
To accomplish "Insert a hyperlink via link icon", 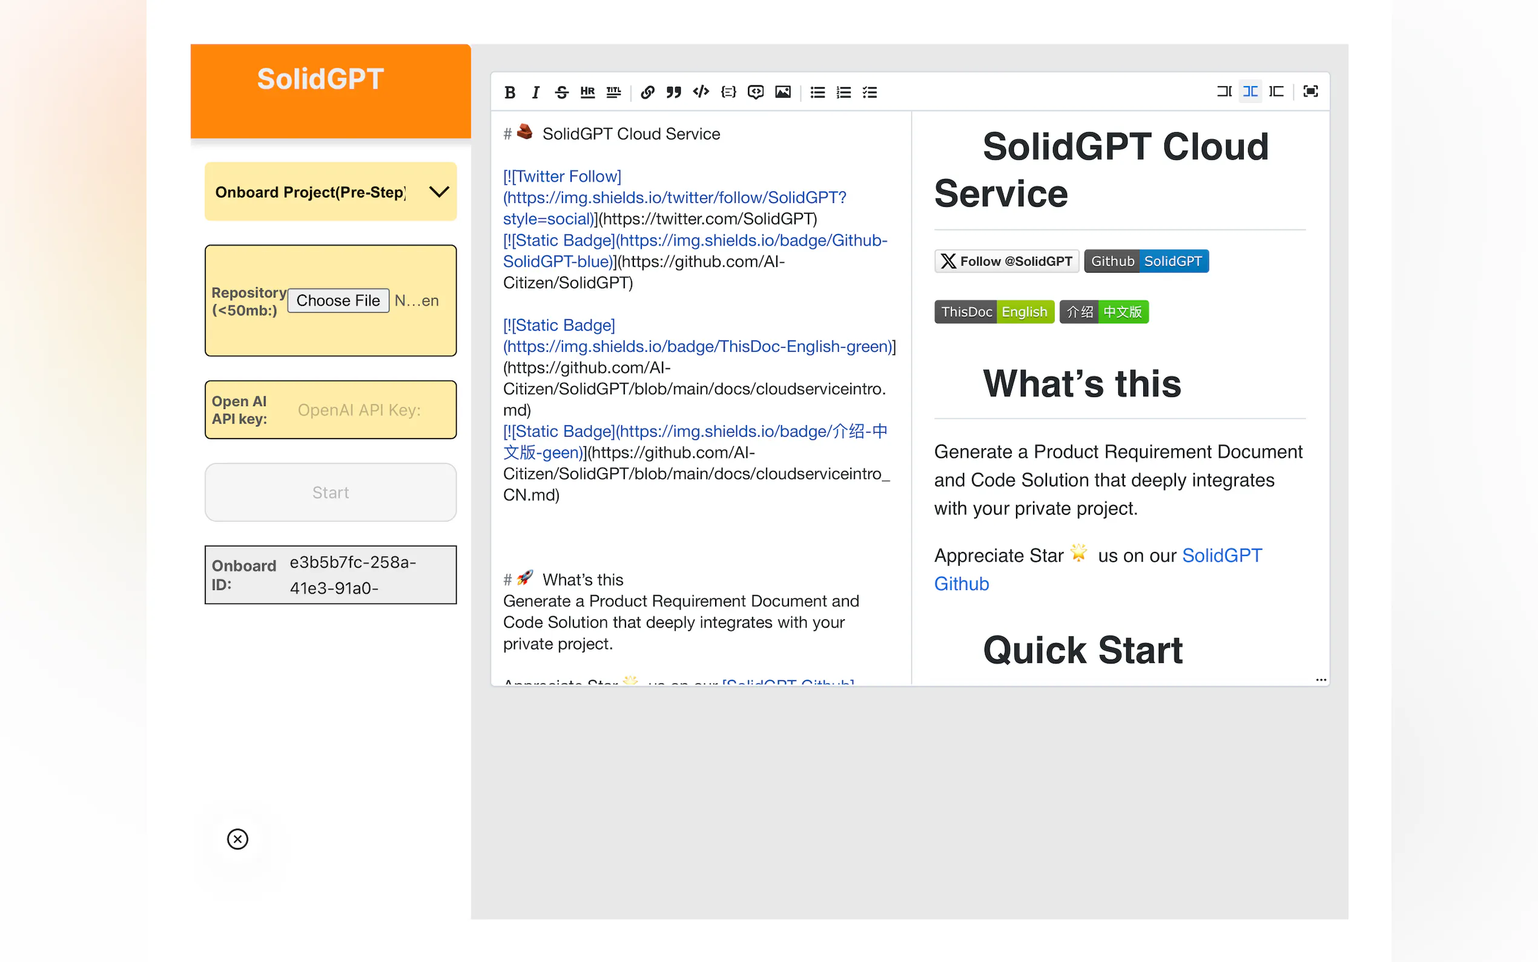I will click(647, 92).
